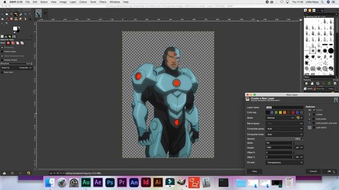Open Illustrator from the dock
Screen dimensions: 339x190
click(x=158, y=183)
